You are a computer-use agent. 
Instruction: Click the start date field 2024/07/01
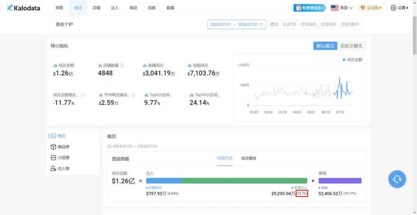point(221,25)
